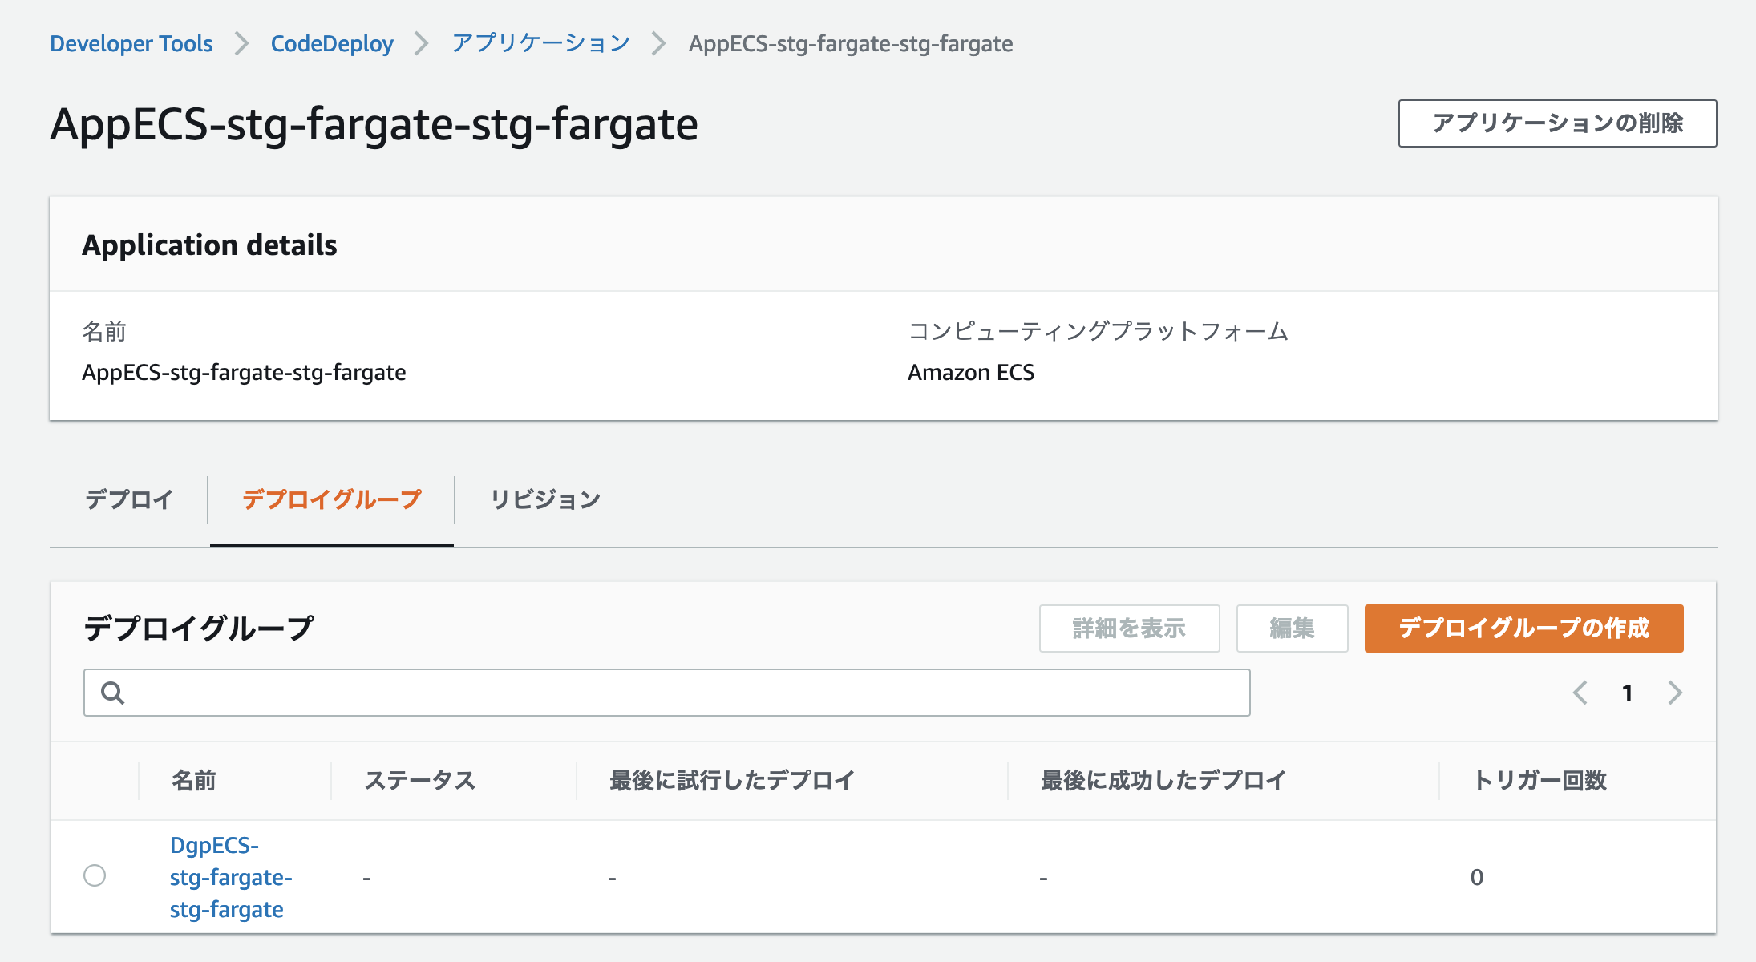Go to previous page arrow
Viewport: 1756px width, 962px height.
coord(1580,693)
